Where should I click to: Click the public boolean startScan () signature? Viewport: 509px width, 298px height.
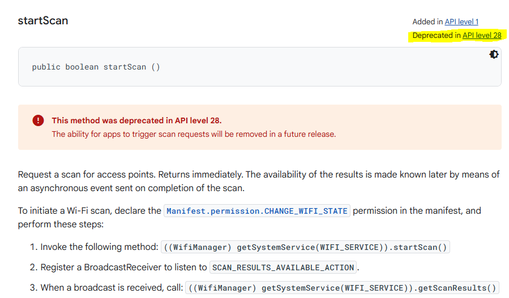coord(96,67)
